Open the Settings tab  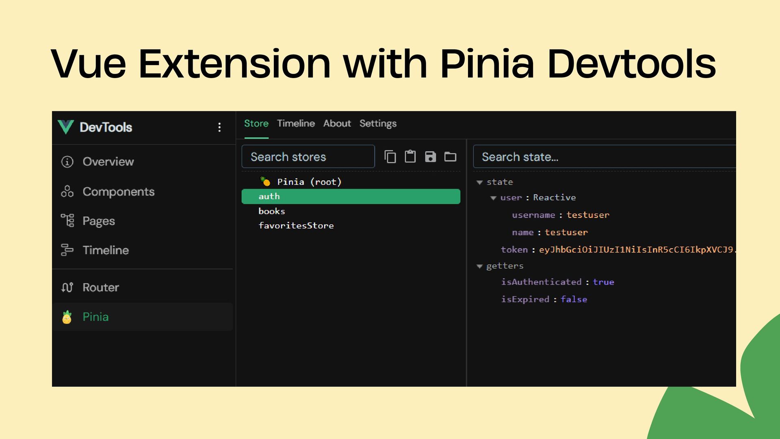click(378, 124)
